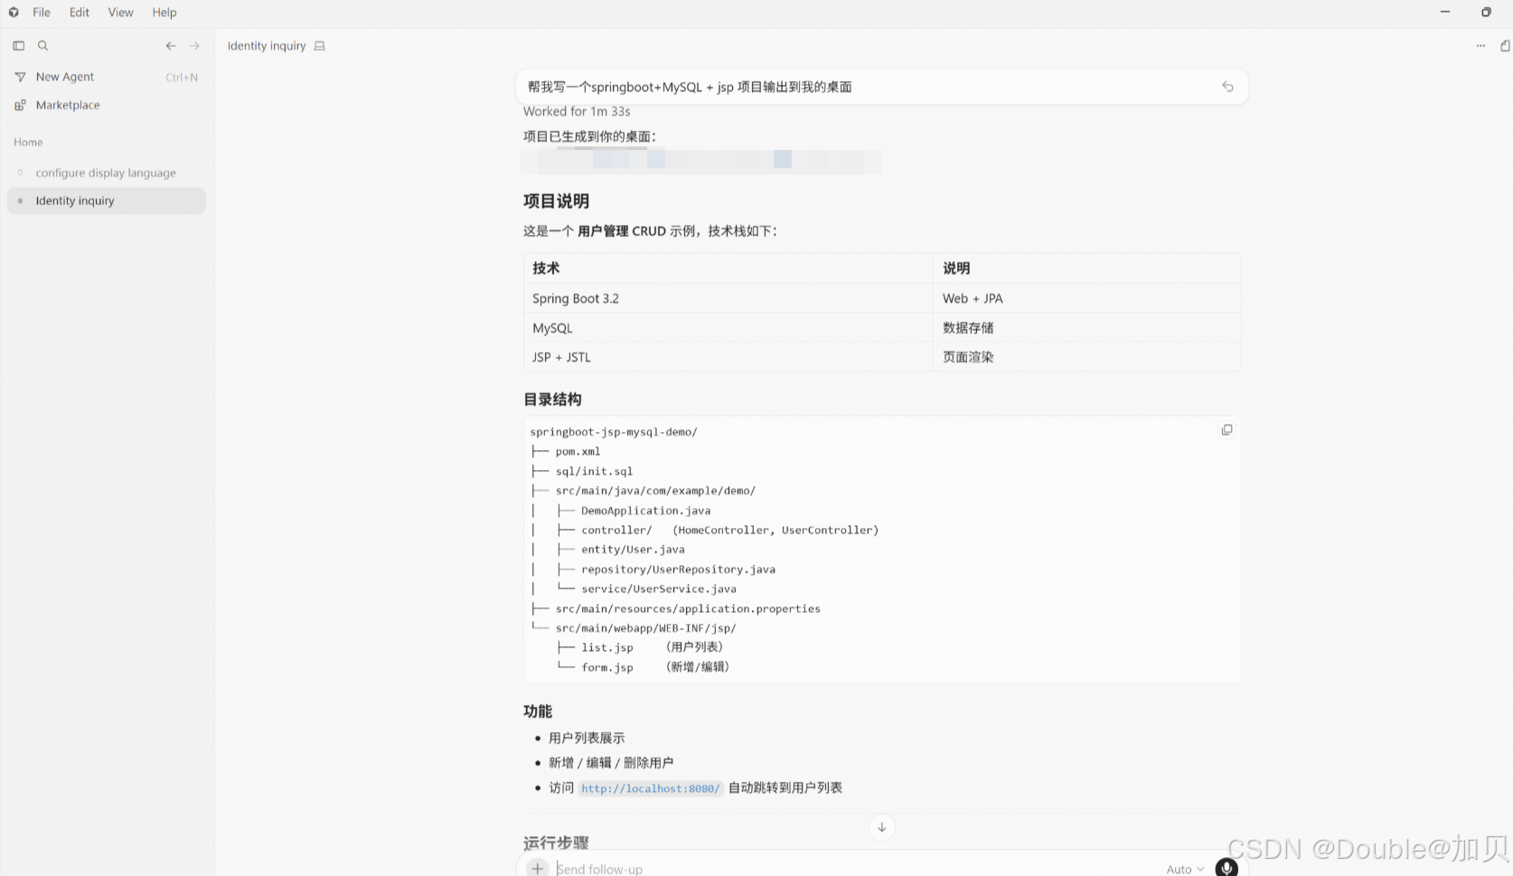
Task: Click service/UserService.java line
Action: (x=659, y=589)
